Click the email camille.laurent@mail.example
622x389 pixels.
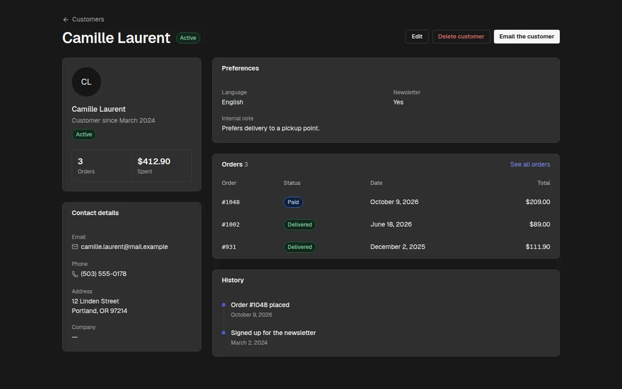pos(124,247)
